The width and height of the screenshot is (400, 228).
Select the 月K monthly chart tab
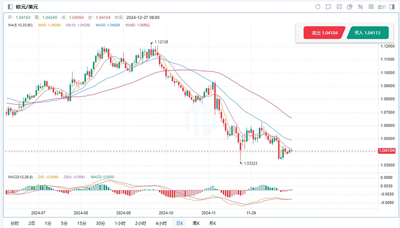[x=212, y=223]
